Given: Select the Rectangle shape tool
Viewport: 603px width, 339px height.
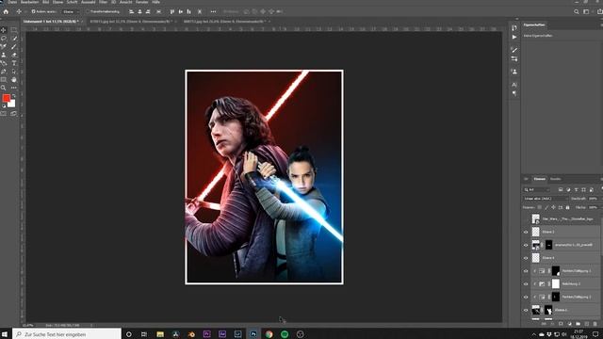Looking at the screenshot, I should click(x=4, y=79).
